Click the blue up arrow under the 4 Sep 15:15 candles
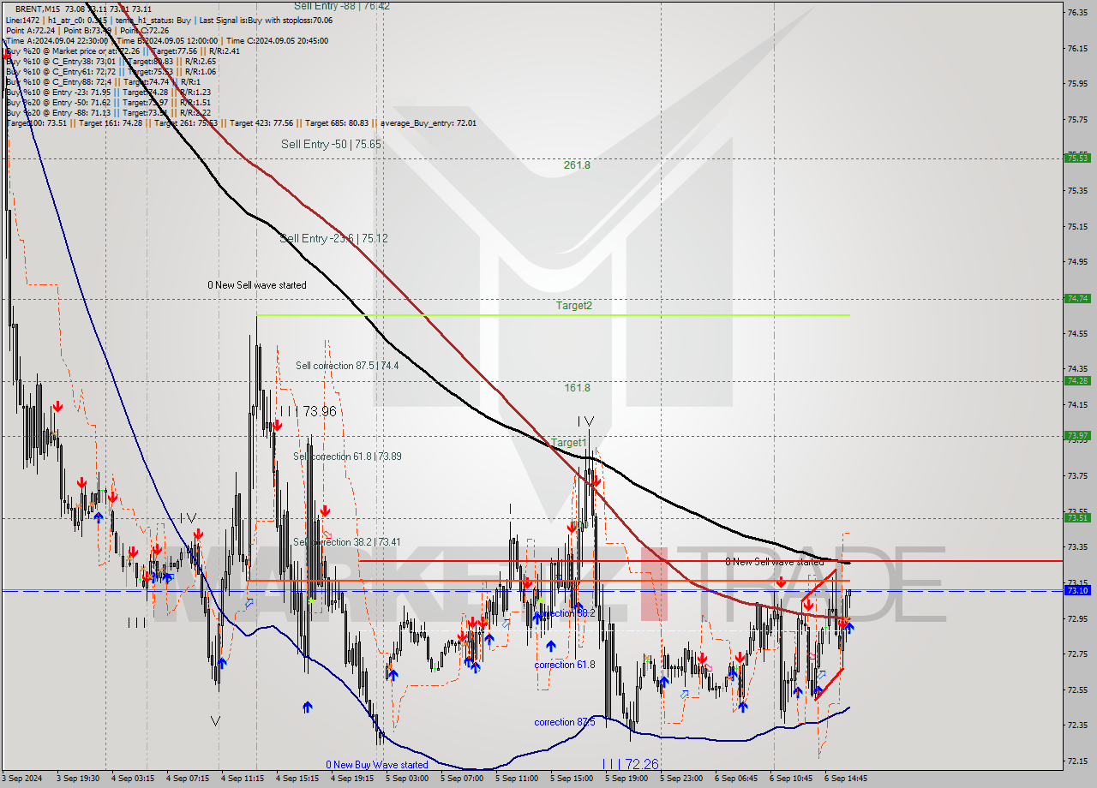 (x=308, y=707)
